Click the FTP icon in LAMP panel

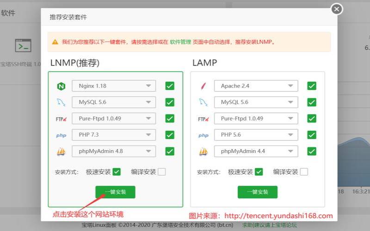click(x=203, y=119)
